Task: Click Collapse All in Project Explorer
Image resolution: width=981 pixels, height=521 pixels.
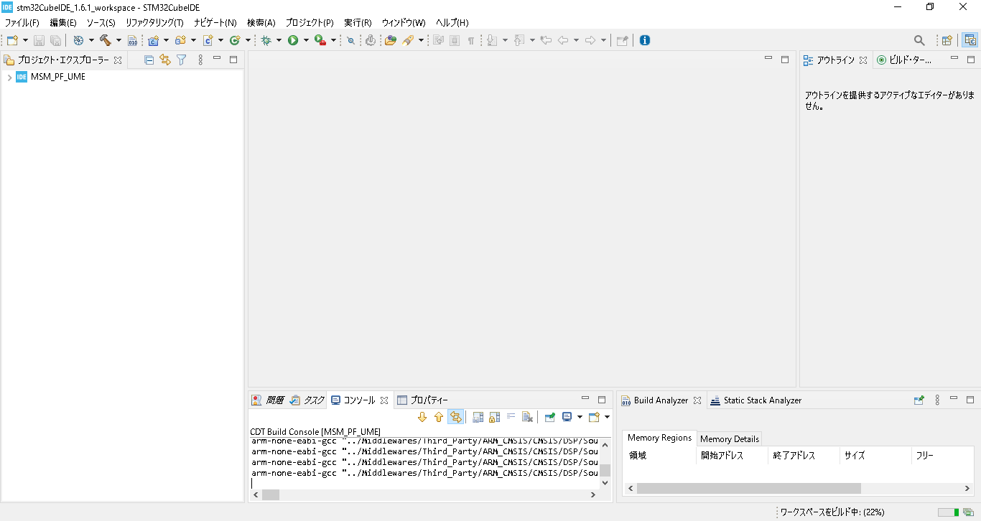Action: pyautogui.click(x=149, y=60)
